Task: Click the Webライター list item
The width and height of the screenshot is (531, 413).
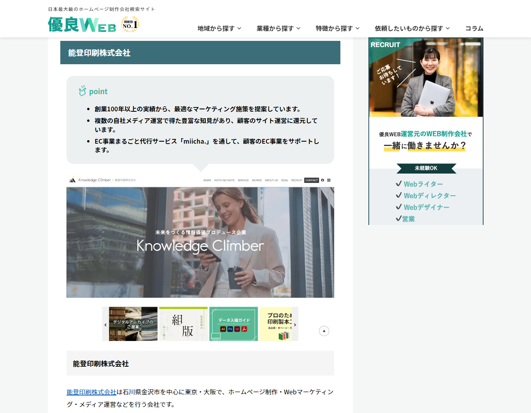Action: 423,184
